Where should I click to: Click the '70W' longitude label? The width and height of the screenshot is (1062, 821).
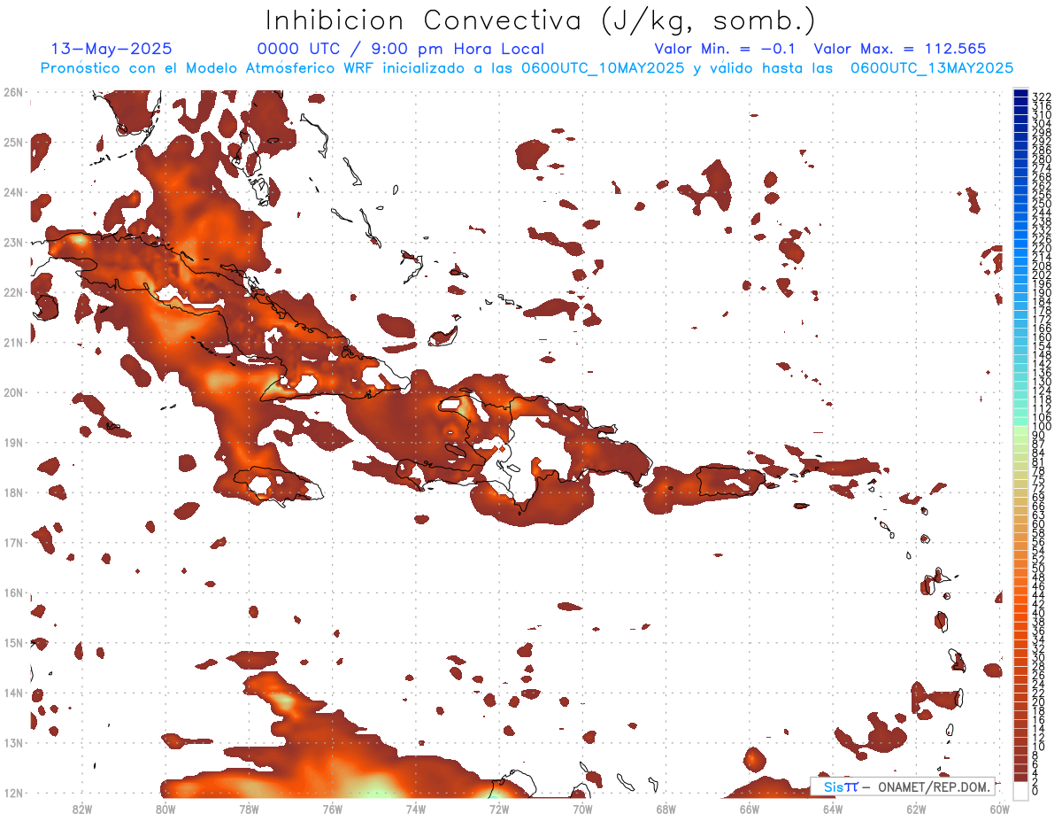coord(582,809)
